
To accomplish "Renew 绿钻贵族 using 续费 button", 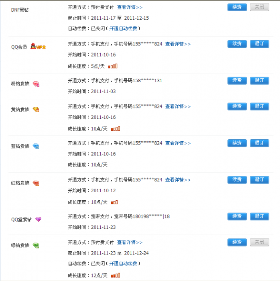I will pos(237,242).
